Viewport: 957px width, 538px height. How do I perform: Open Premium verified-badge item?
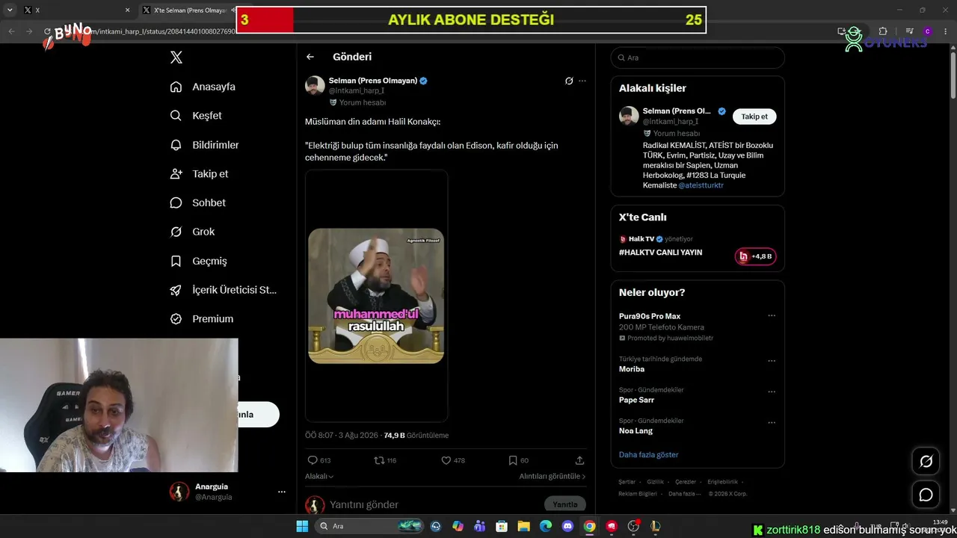pyautogui.click(x=201, y=318)
